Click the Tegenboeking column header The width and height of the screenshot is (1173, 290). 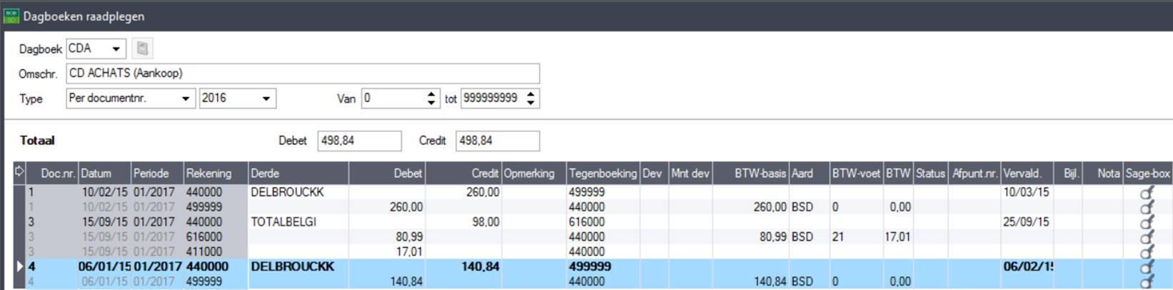[602, 173]
